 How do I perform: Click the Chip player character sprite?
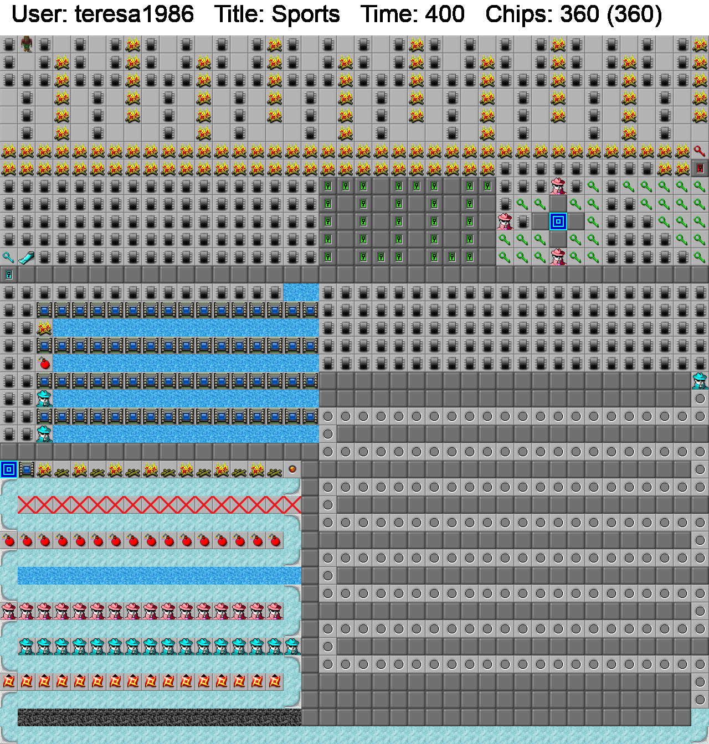pyautogui.click(x=27, y=44)
